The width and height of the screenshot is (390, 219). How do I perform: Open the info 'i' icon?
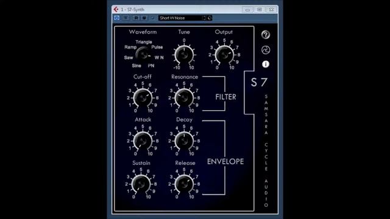coord(266,64)
